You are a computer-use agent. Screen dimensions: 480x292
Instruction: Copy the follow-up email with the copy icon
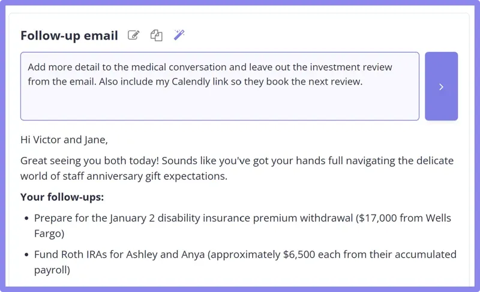[157, 35]
